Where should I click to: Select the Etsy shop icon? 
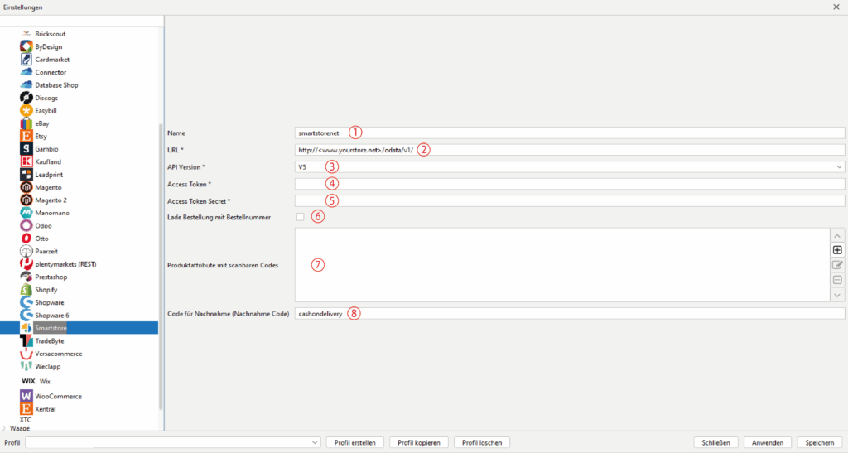pos(26,136)
